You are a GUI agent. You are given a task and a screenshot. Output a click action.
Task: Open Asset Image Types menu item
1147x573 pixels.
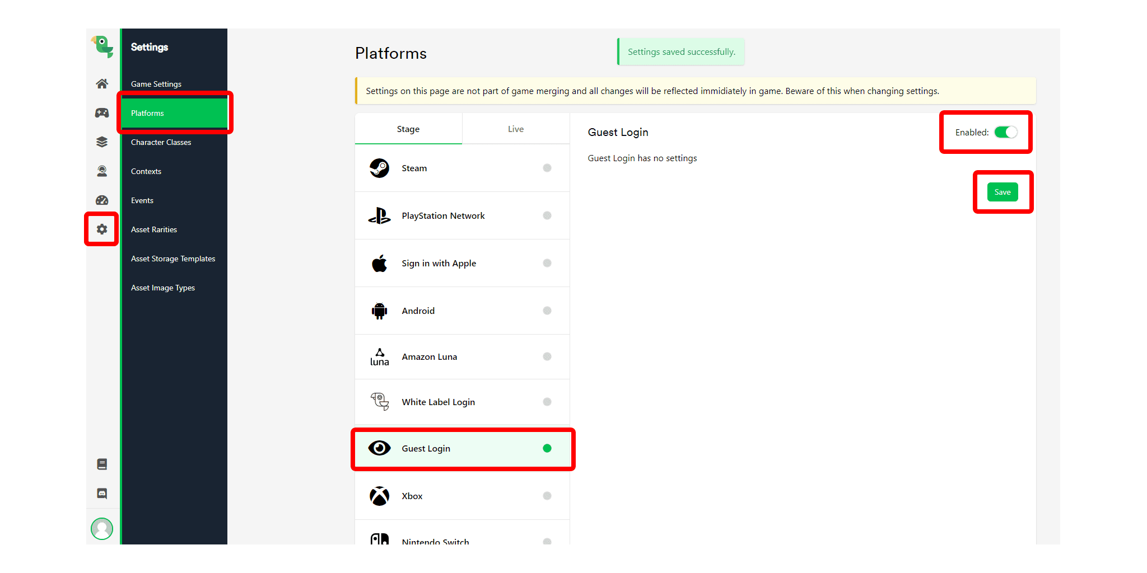pos(174,288)
